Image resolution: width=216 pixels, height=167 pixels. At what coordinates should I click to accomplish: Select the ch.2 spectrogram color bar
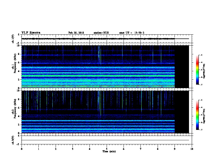click(197, 115)
